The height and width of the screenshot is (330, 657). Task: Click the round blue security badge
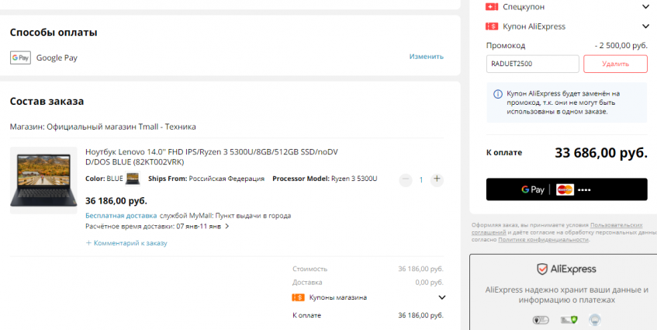(594, 320)
